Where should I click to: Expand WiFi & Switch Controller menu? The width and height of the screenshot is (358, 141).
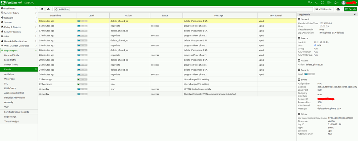[19, 46]
